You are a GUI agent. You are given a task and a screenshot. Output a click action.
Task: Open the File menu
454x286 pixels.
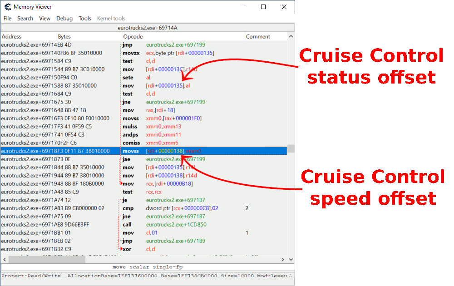tap(7, 19)
